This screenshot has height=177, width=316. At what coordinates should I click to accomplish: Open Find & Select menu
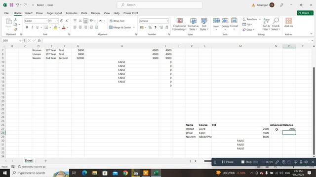(276, 24)
